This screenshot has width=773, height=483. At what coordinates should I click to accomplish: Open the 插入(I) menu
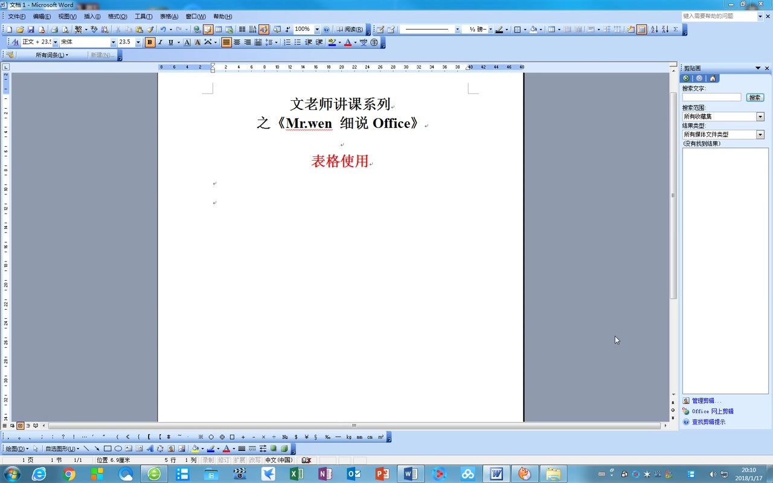click(92, 16)
